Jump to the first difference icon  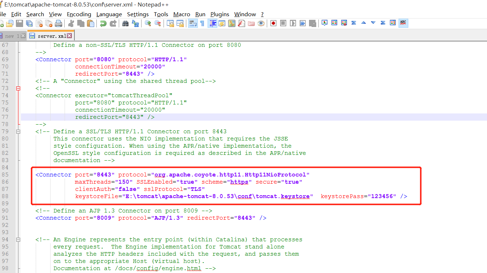click(x=354, y=23)
